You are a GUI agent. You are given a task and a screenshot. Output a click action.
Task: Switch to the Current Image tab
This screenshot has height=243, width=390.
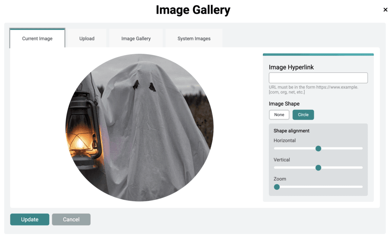(x=37, y=38)
